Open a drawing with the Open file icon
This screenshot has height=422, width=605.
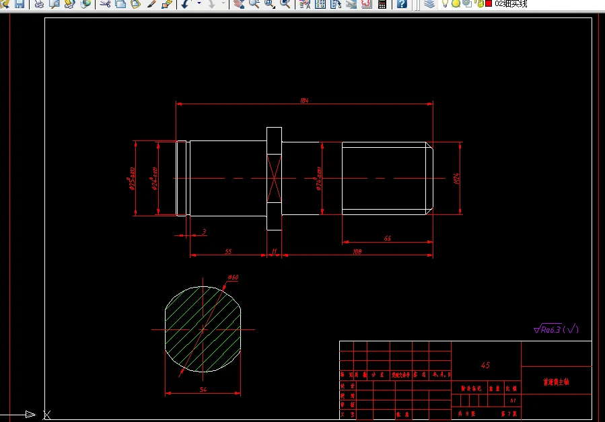(x=5, y=4)
